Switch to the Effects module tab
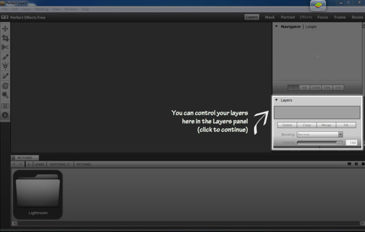The image size is (365, 232). [306, 17]
